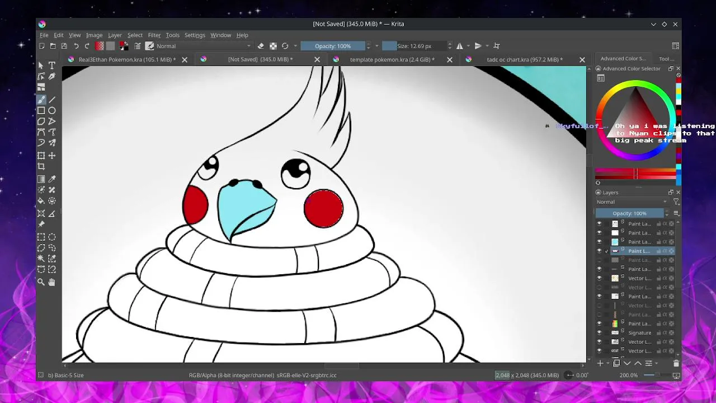Add a new layer with plus button
716x403 pixels.
(600, 363)
